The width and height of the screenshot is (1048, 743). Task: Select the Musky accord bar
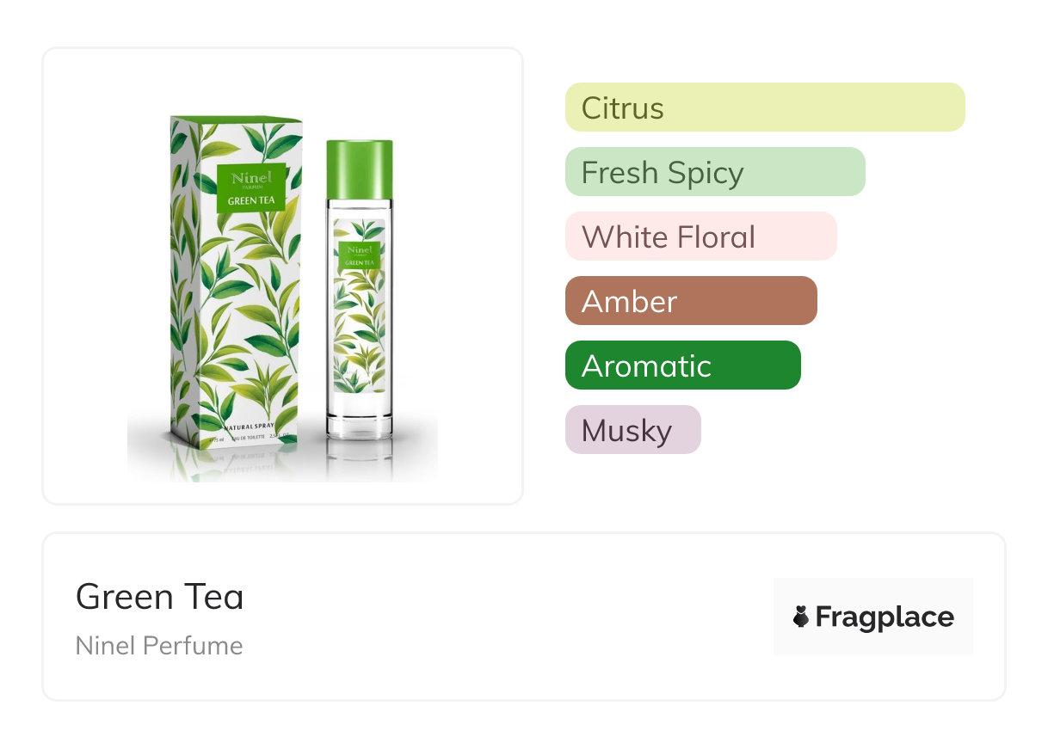632,430
